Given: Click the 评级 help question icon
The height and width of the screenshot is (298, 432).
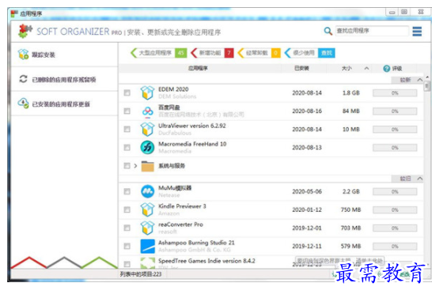Looking at the screenshot, I should (x=387, y=69).
